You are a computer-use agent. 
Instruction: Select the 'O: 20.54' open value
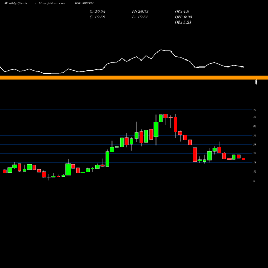97,12
